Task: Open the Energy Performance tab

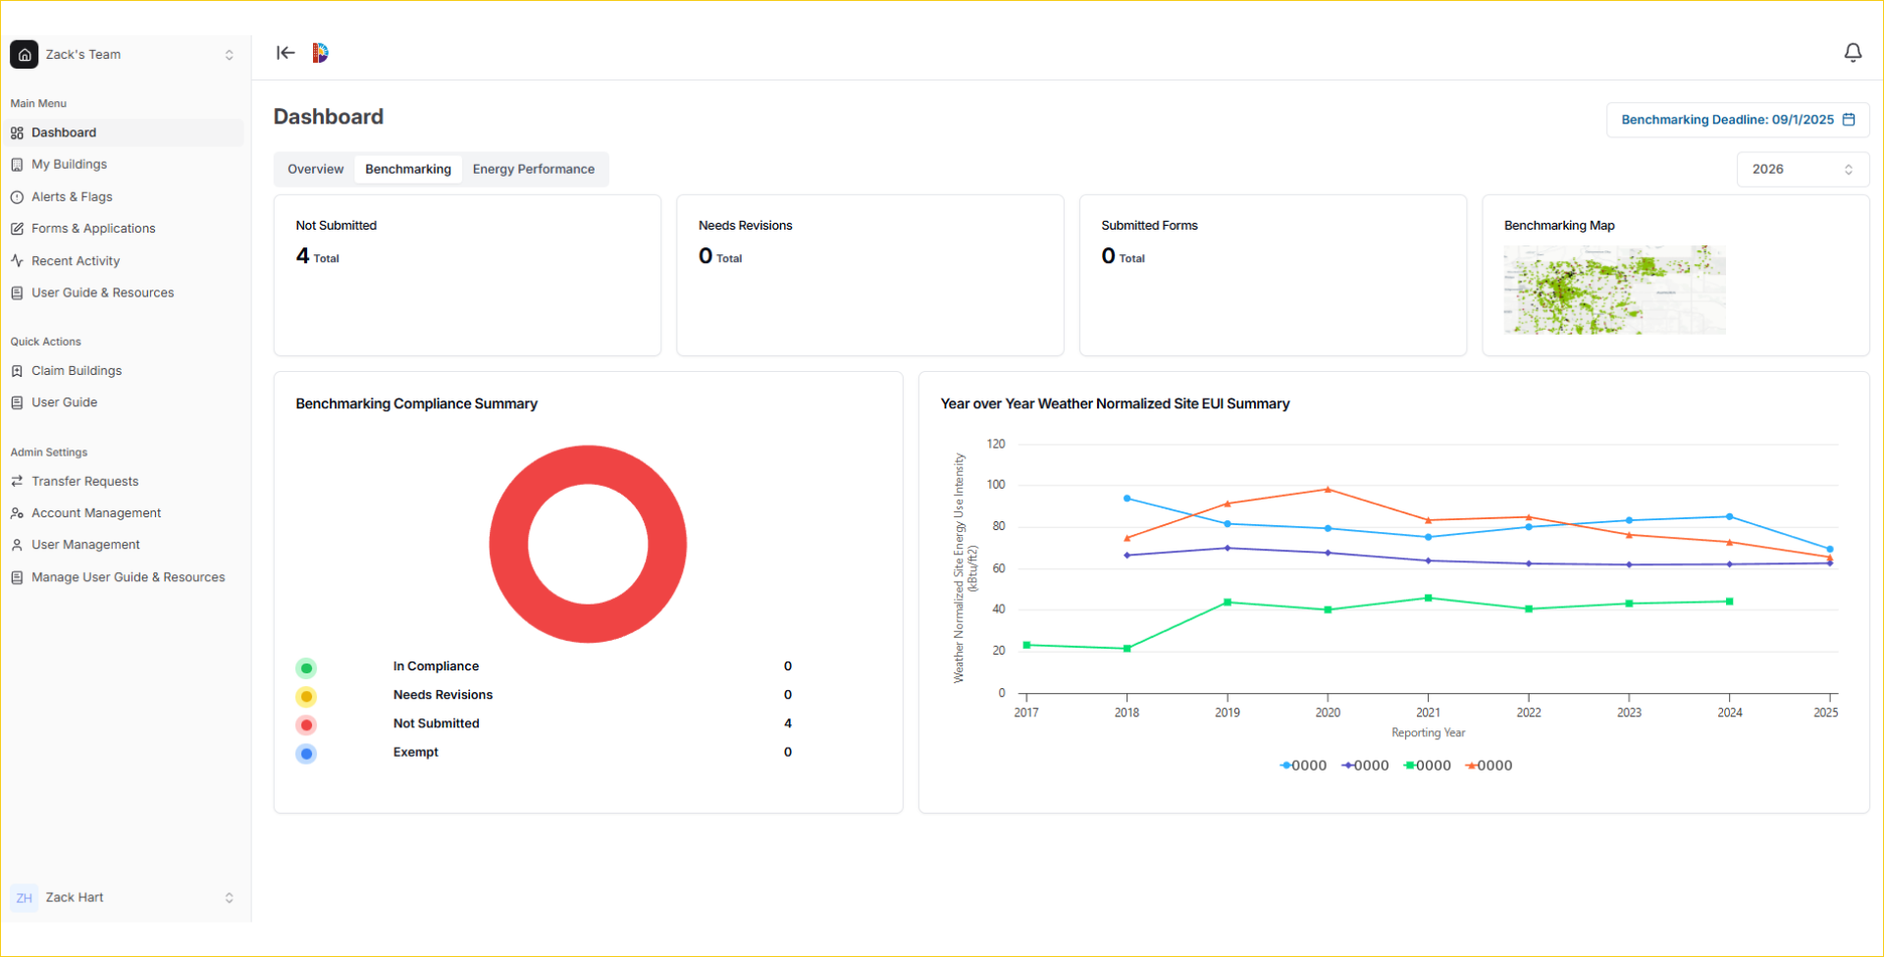Action: pyautogui.click(x=534, y=169)
